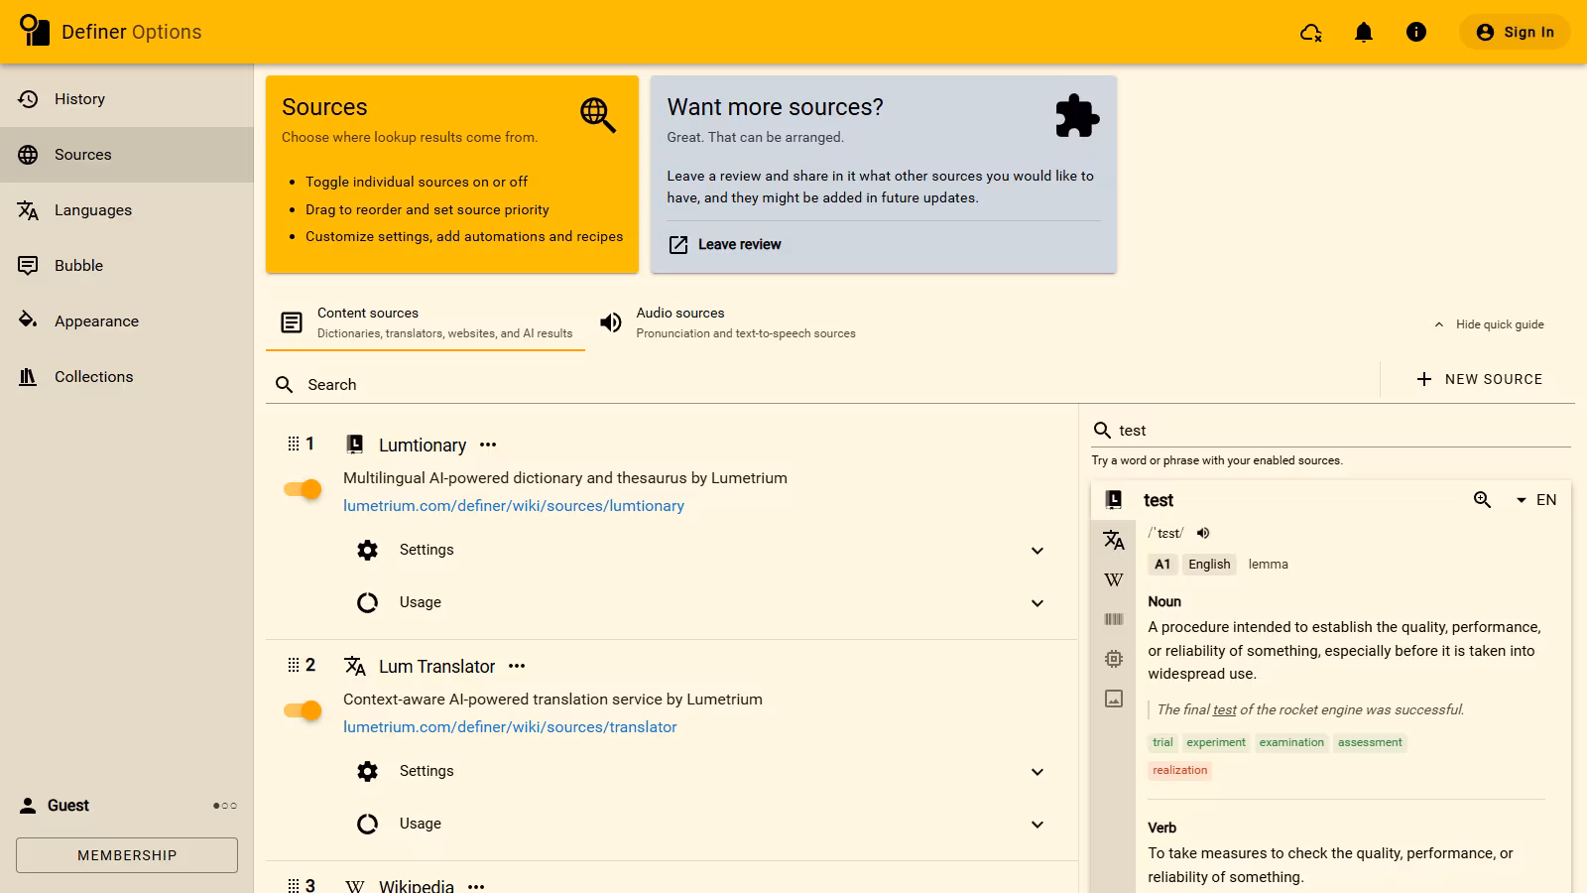Click the test lookup input field
The image size is (1587, 893).
coord(1331,430)
